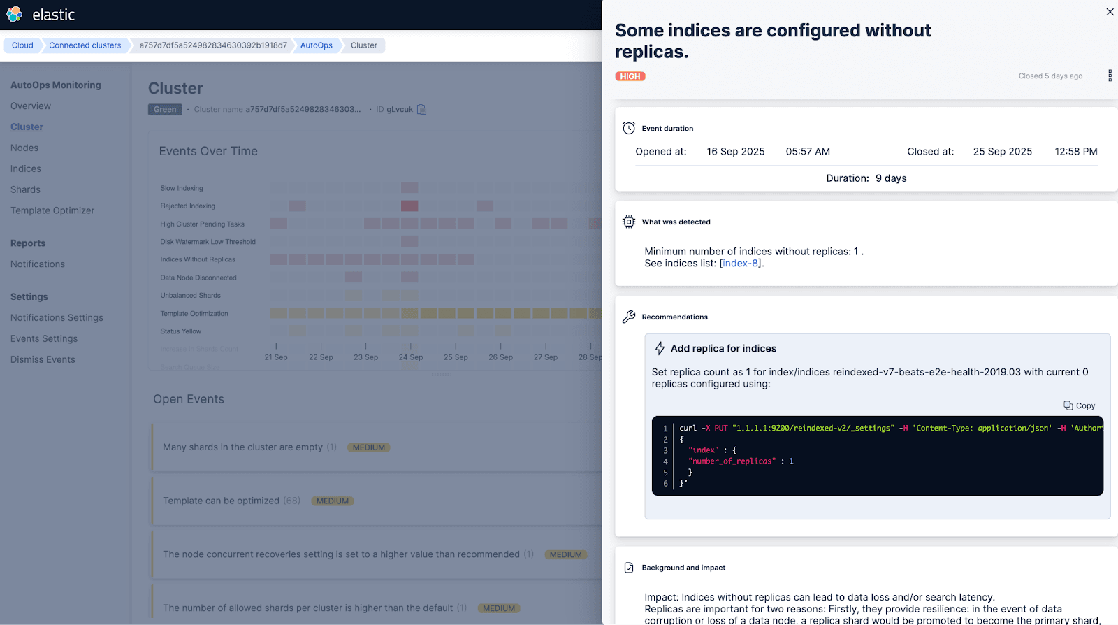Viewport: 1118px width, 625px height.
Task: Go to Notifications Settings
Action: coord(57,317)
